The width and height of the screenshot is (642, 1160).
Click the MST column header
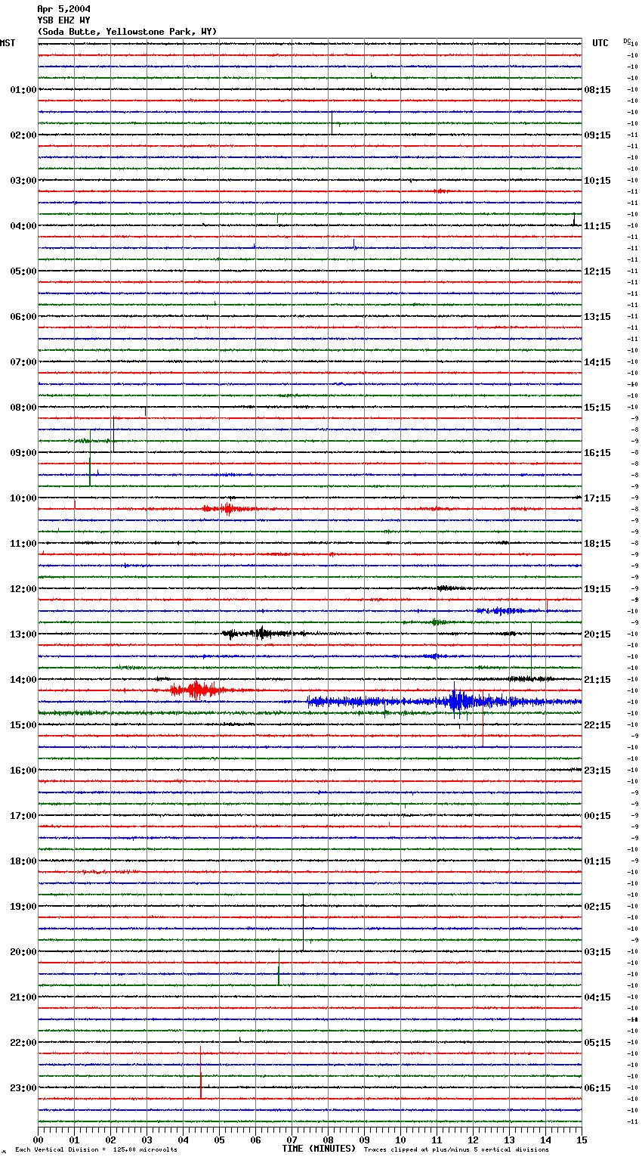8,43
